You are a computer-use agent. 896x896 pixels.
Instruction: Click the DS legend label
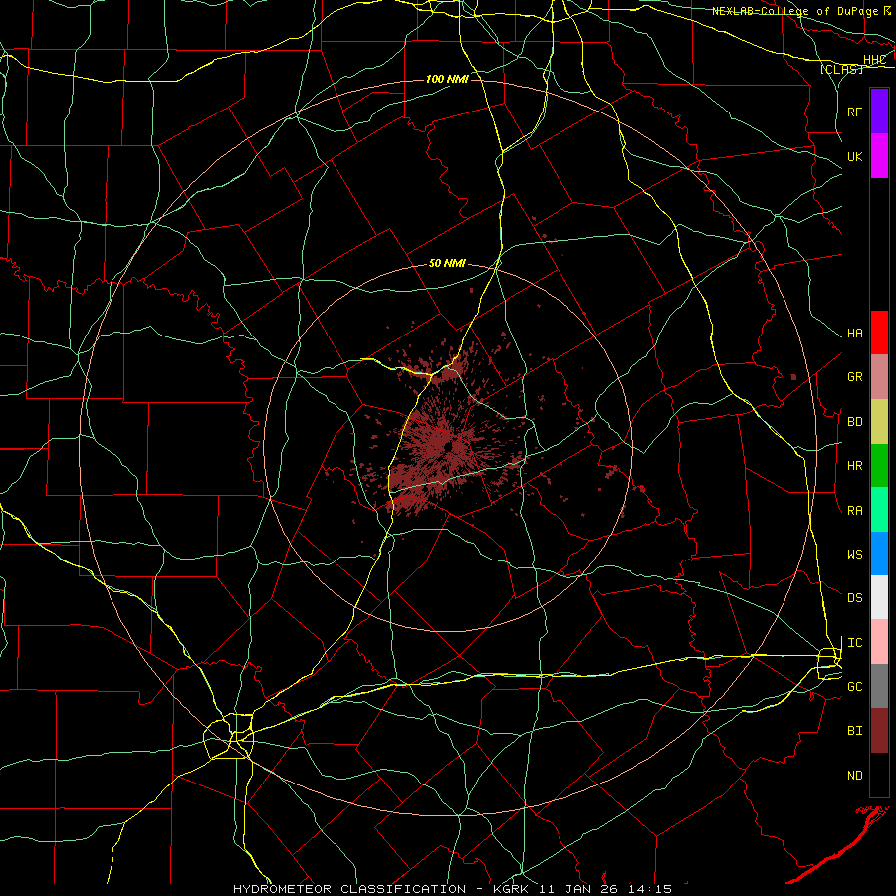point(855,598)
